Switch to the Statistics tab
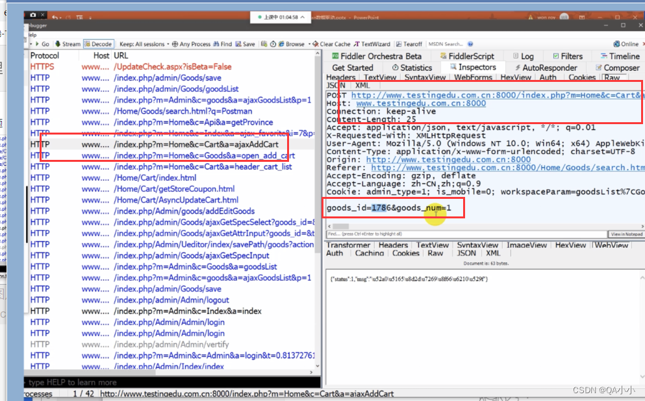645x401 pixels. tap(412, 68)
